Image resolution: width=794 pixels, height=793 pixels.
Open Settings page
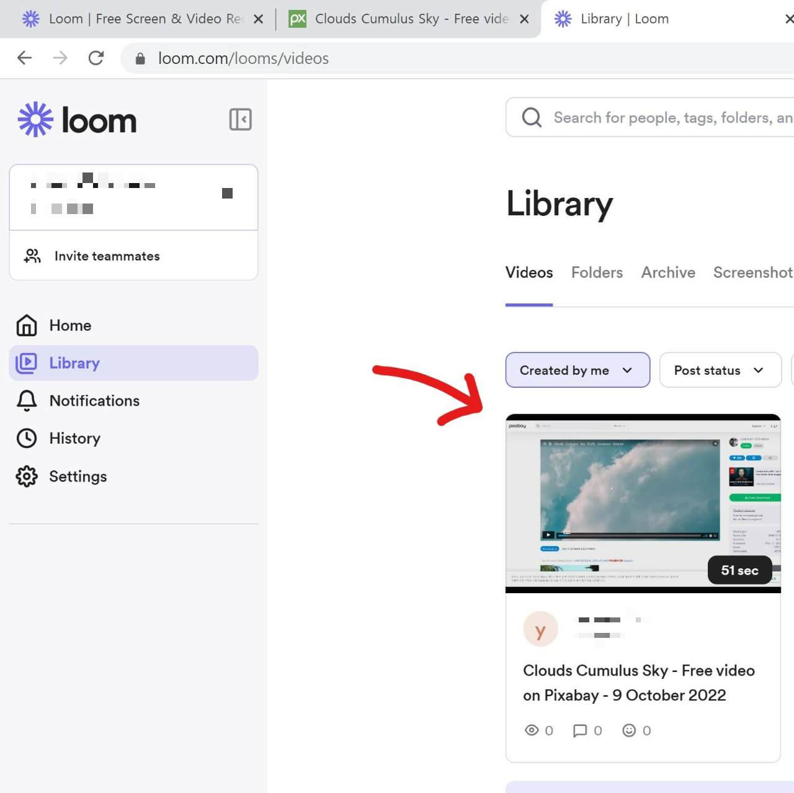(x=133, y=476)
